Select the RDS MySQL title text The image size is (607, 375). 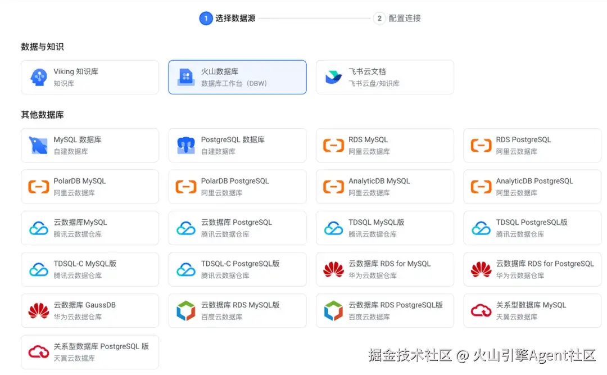tap(368, 140)
